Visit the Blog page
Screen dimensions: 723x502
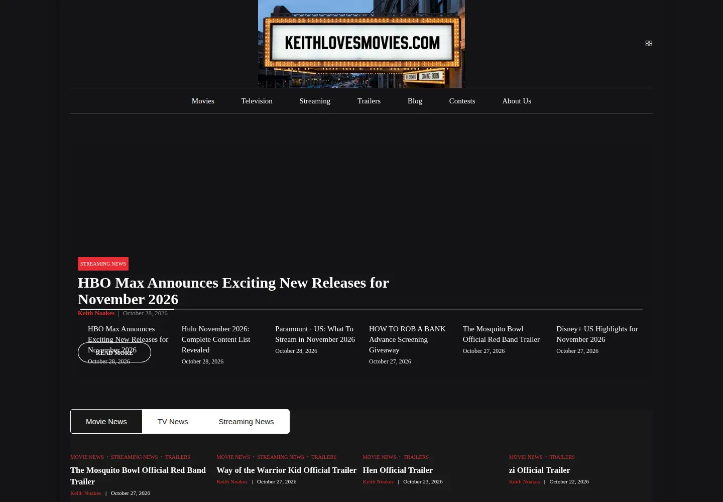click(415, 101)
